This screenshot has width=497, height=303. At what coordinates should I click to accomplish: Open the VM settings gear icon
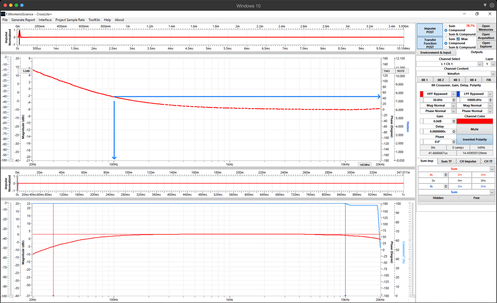click(x=492, y=5)
